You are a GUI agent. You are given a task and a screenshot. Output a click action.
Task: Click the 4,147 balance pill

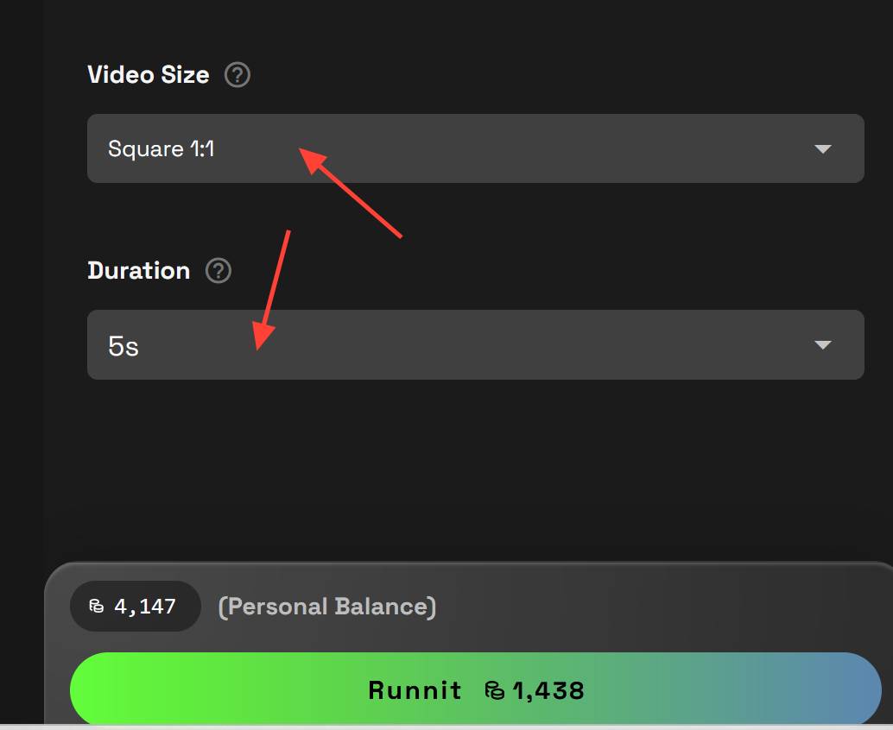pyautogui.click(x=135, y=607)
